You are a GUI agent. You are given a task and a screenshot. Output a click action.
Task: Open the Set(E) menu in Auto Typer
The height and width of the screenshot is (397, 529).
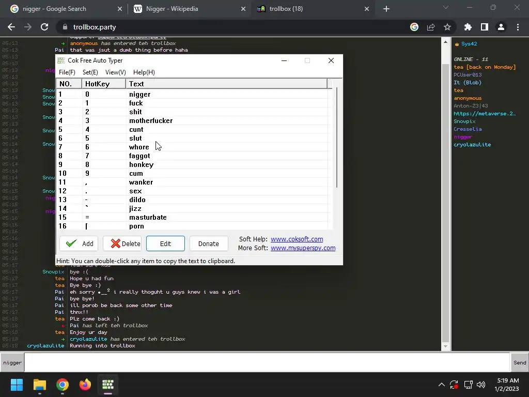(90, 72)
